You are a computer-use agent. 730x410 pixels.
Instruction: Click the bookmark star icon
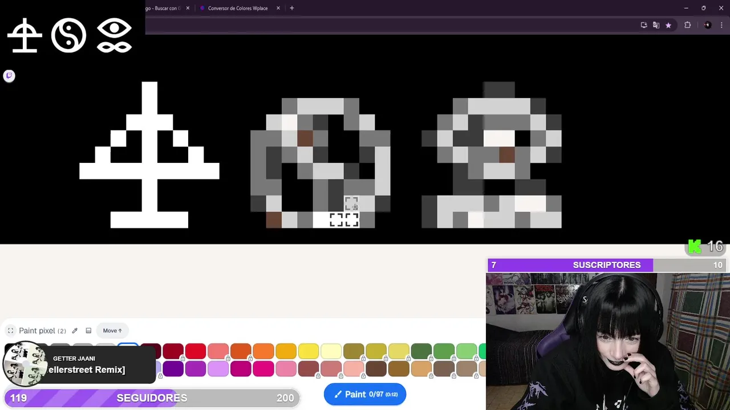(x=668, y=25)
